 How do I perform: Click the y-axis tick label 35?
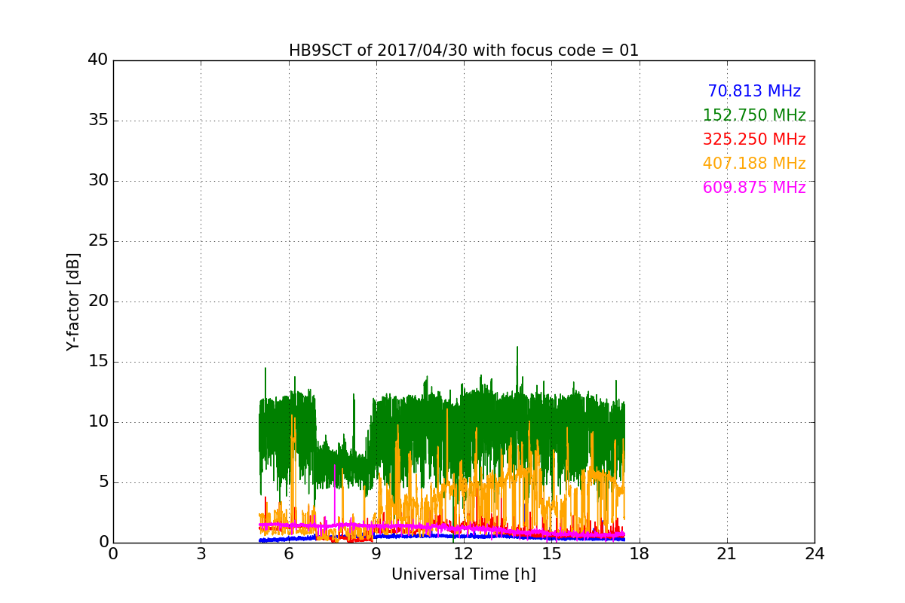pyautogui.click(x=98, y=121)
